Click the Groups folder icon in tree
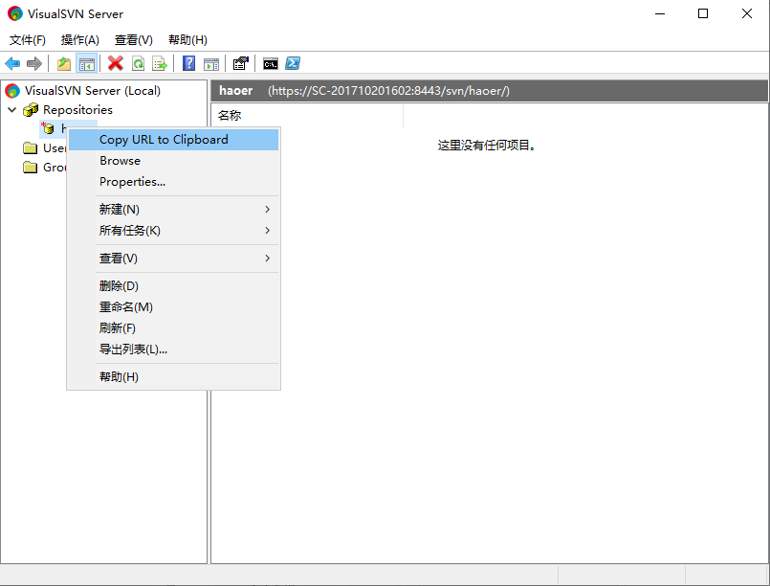The height and width of the screenshot is (586, 770). (31, 168)
